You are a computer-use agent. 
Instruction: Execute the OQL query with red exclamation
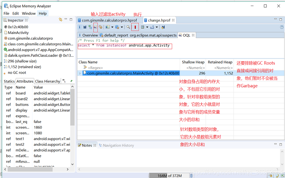(135, 27)
